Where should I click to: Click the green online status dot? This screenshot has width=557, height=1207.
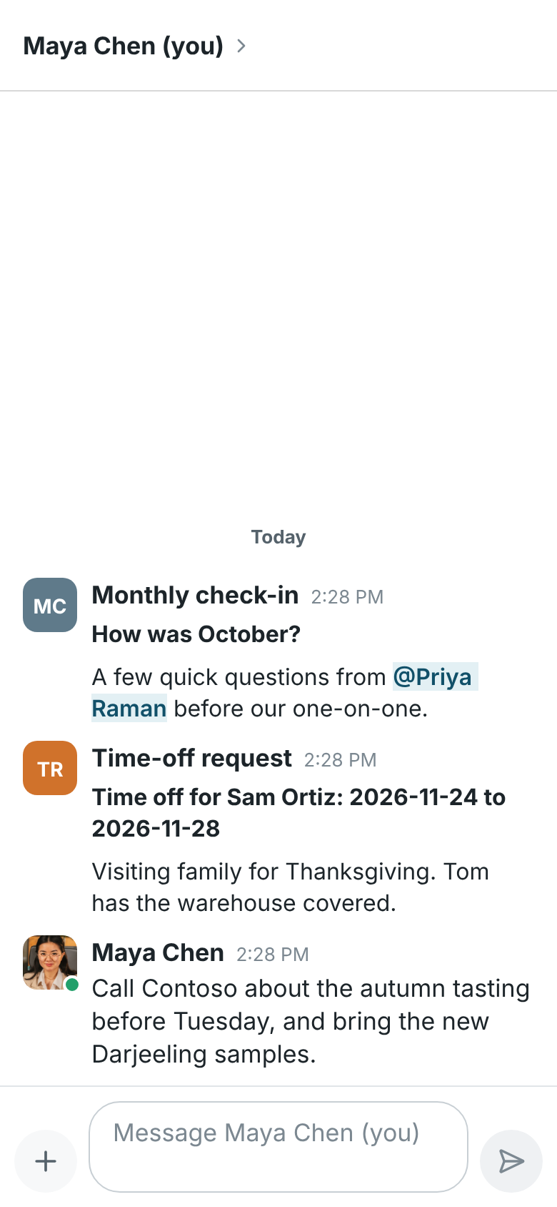71,985
